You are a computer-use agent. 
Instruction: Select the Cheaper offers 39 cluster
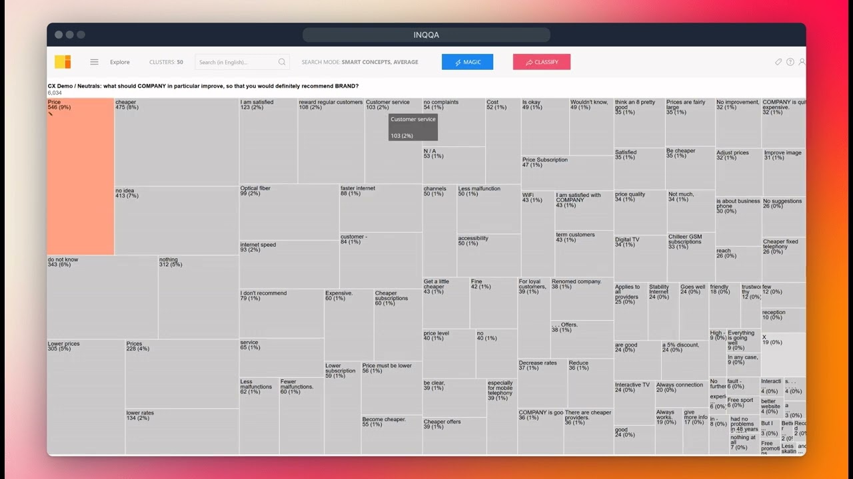click(454, 436)
